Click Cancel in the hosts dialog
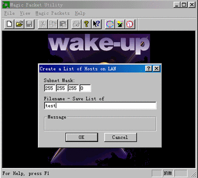 [x=120, y=137]
